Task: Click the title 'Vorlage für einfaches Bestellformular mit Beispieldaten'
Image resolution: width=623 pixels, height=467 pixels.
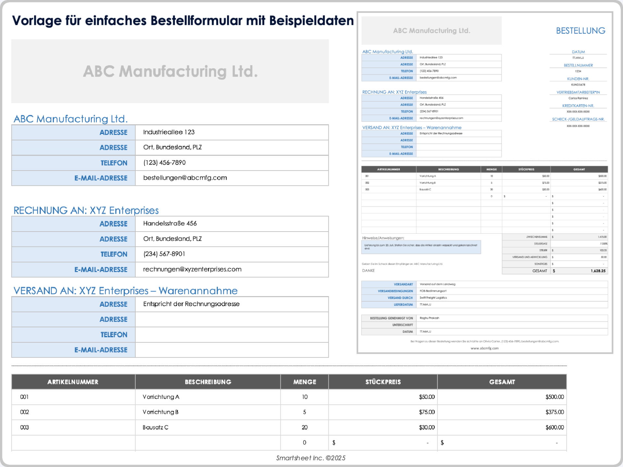Action: pos(183,21)
